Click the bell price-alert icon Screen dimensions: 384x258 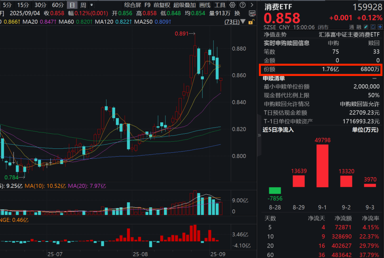tap(373, 27)
